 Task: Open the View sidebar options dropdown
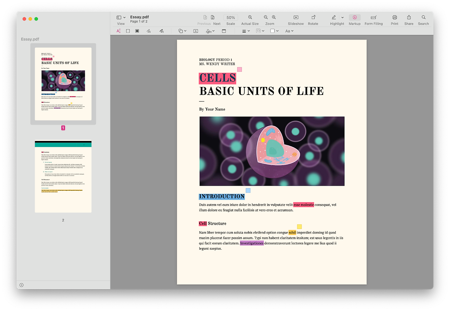121,18
